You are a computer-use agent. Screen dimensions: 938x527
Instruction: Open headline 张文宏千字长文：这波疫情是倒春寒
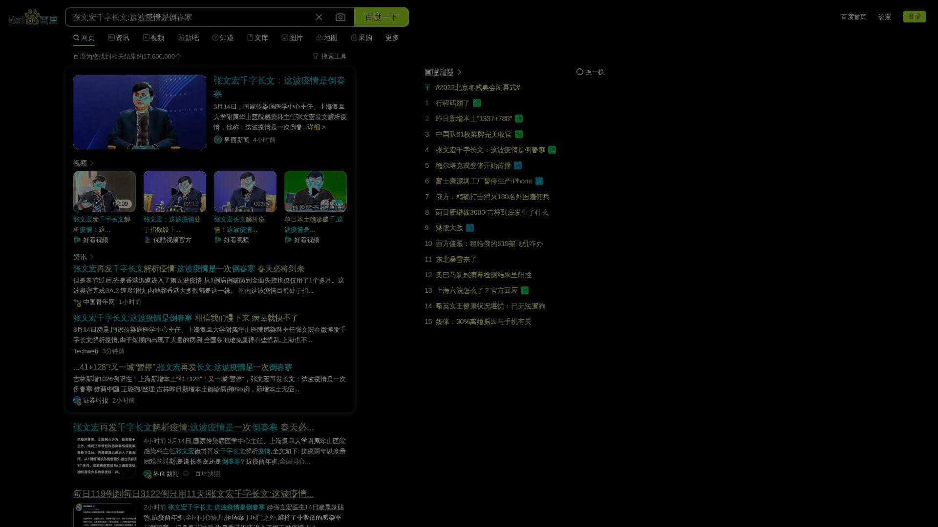pyautogui.click(x=279, y=87)
